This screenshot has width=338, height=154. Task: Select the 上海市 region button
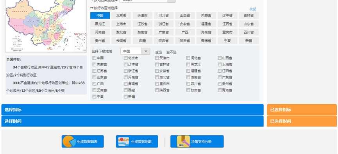[x=121, y=24]
